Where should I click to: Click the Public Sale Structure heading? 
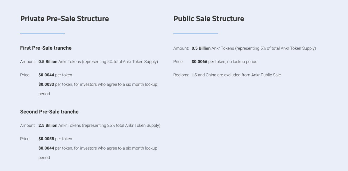(209, 19)
